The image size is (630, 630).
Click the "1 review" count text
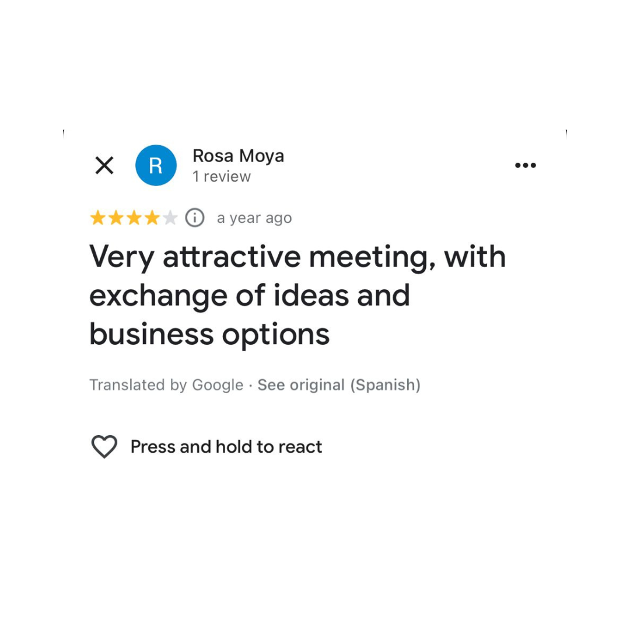(x=222, y=177)
